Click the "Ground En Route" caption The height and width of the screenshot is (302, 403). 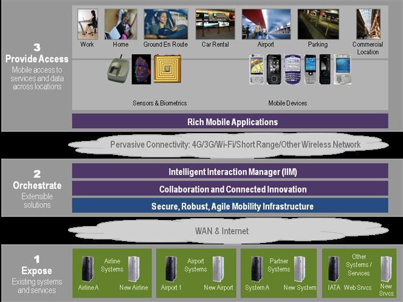165,44
